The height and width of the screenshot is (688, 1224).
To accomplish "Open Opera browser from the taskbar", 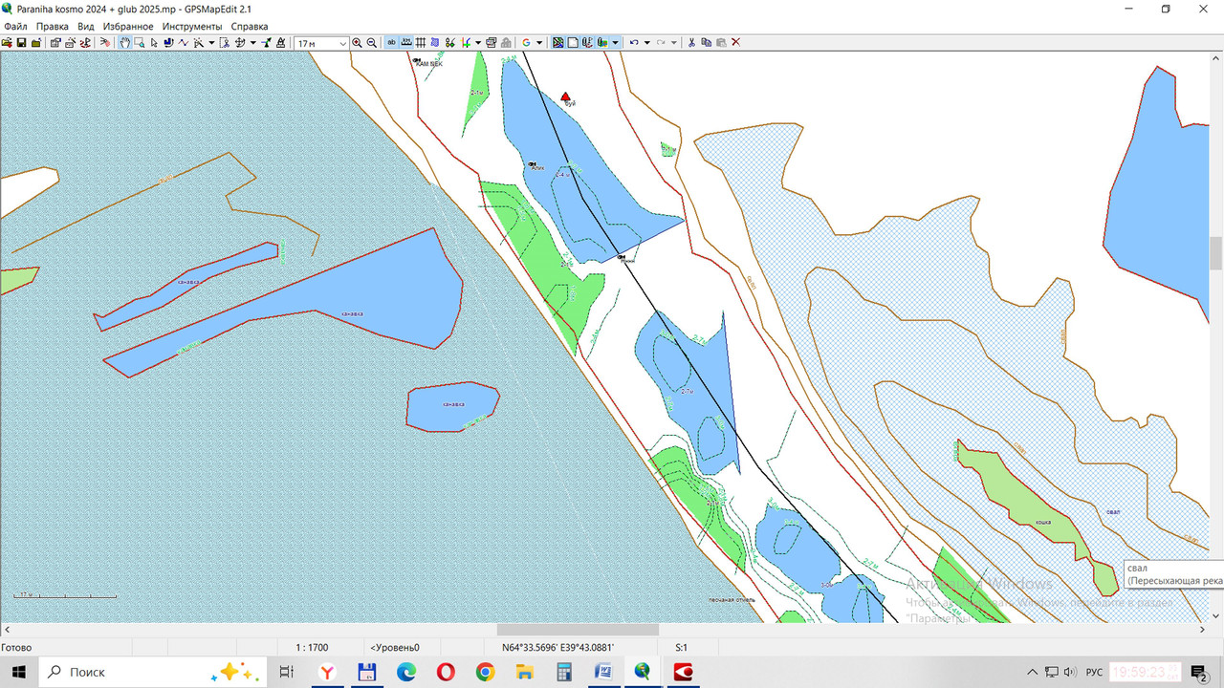I will click(445, 672).
